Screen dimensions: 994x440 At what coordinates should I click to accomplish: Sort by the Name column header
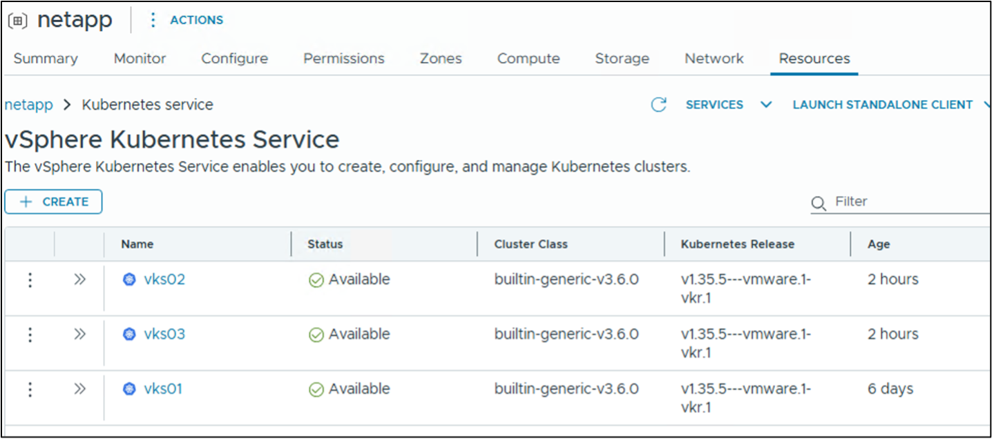pos(137,244)
